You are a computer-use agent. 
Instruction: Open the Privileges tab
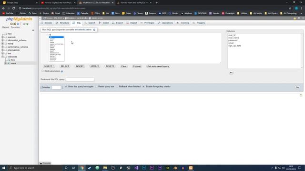click(x=147, y=23)
